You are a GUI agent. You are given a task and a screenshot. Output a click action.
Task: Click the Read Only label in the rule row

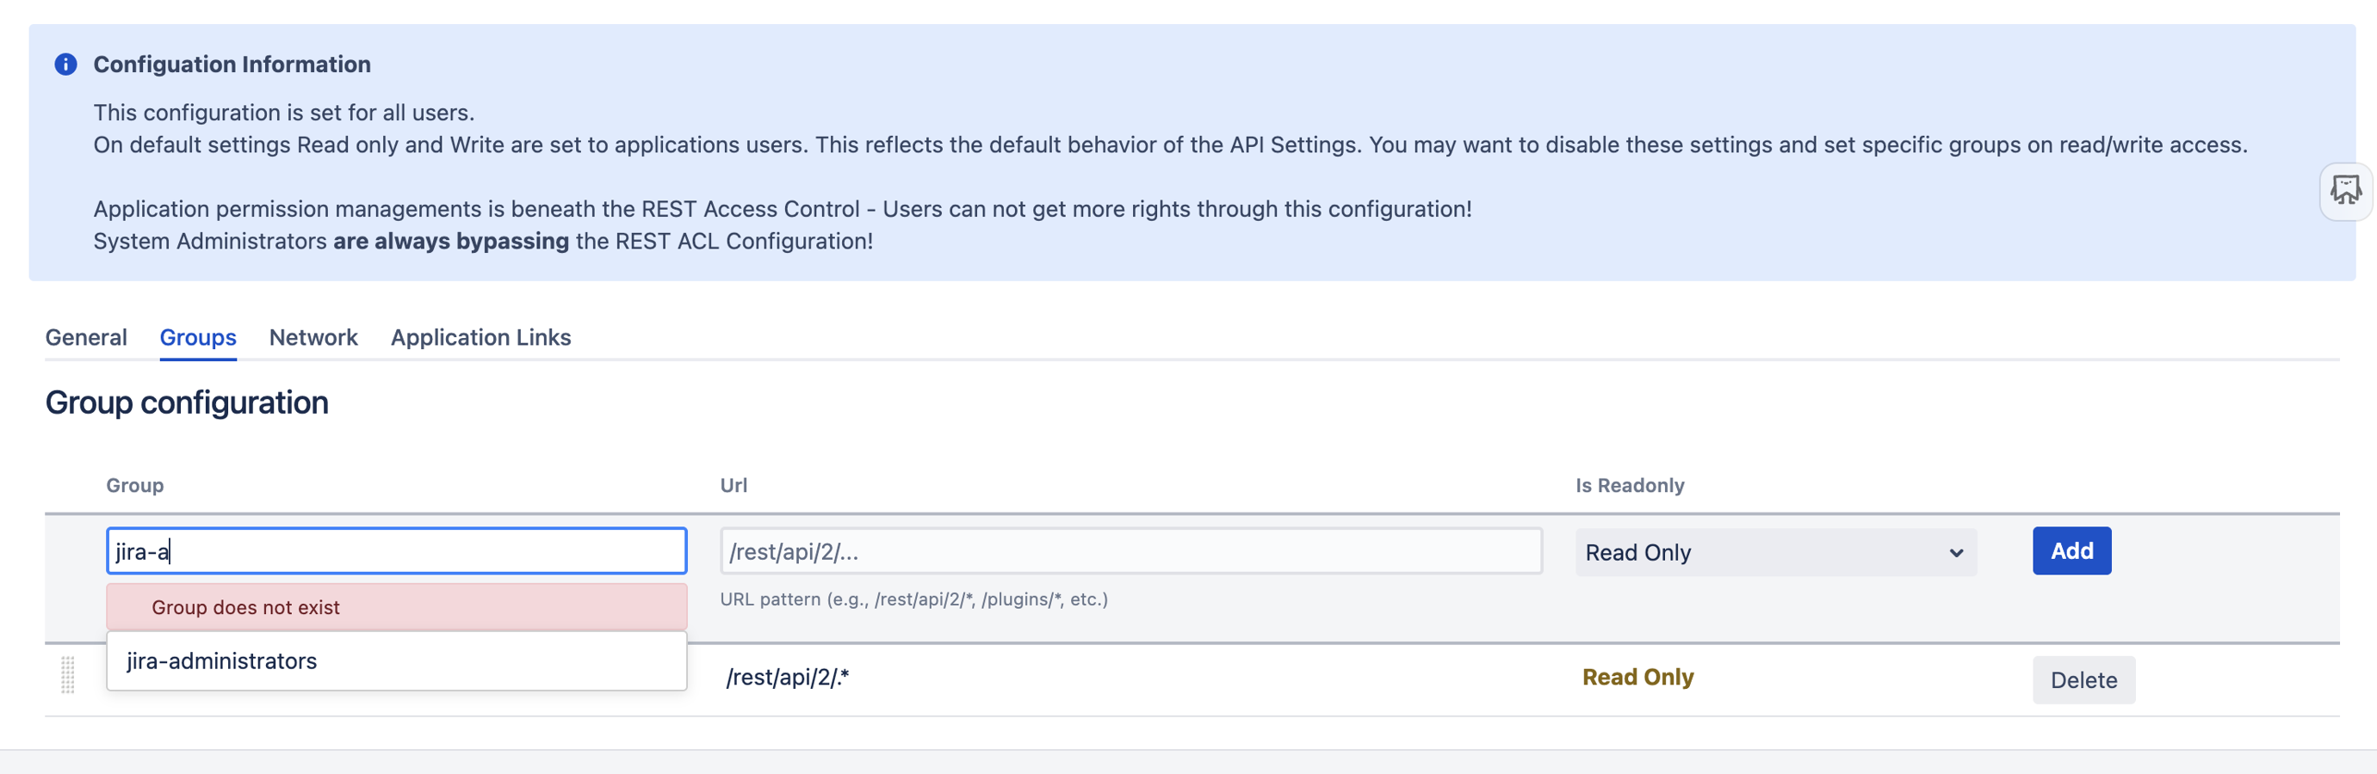pyautogui.click(x=1637, y=678)
